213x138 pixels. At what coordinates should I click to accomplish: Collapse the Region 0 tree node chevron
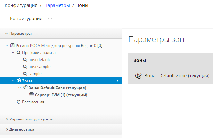(x=7, y=45)
